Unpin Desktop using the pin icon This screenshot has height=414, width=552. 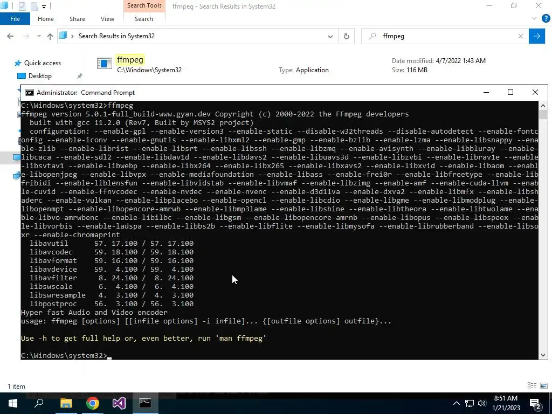point(80,76)
